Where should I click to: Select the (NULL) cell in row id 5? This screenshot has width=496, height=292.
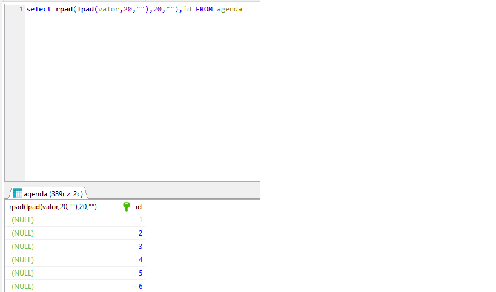(23, 273)
